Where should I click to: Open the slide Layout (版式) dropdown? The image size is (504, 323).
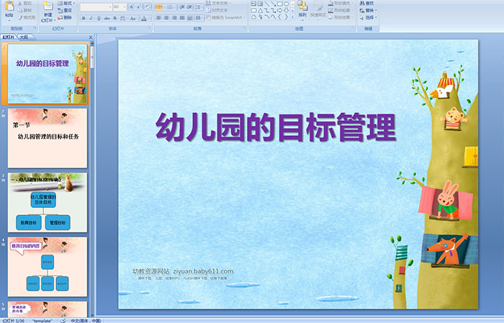pos(66,3)
